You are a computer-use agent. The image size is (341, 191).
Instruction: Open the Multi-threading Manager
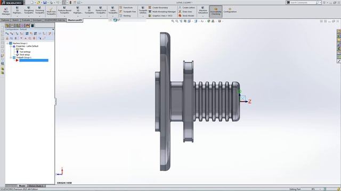pos(162,12)
